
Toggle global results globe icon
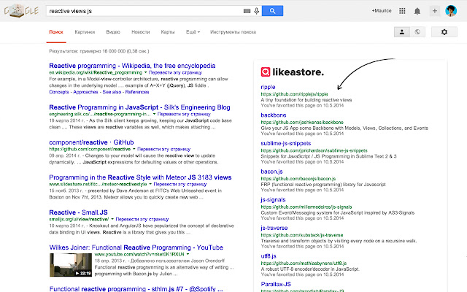(417, 32)
